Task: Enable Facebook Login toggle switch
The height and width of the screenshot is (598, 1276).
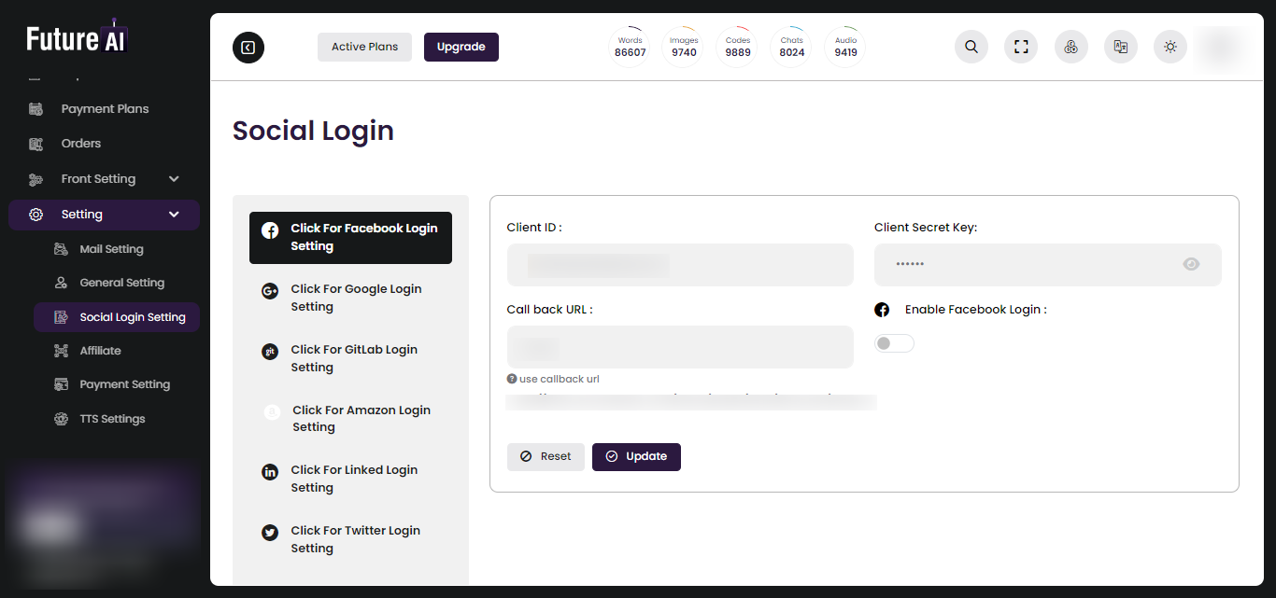Action: point(893,342)
